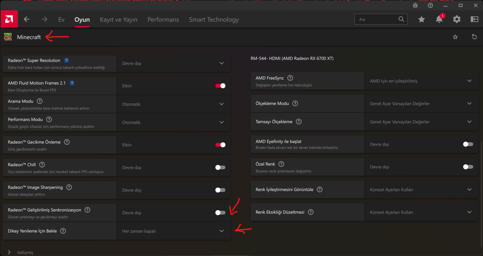The width and height of the screenshot is (483, 256).
Task: Open the Kayıt ve Yayın tab
Action: tap(119, 19)
